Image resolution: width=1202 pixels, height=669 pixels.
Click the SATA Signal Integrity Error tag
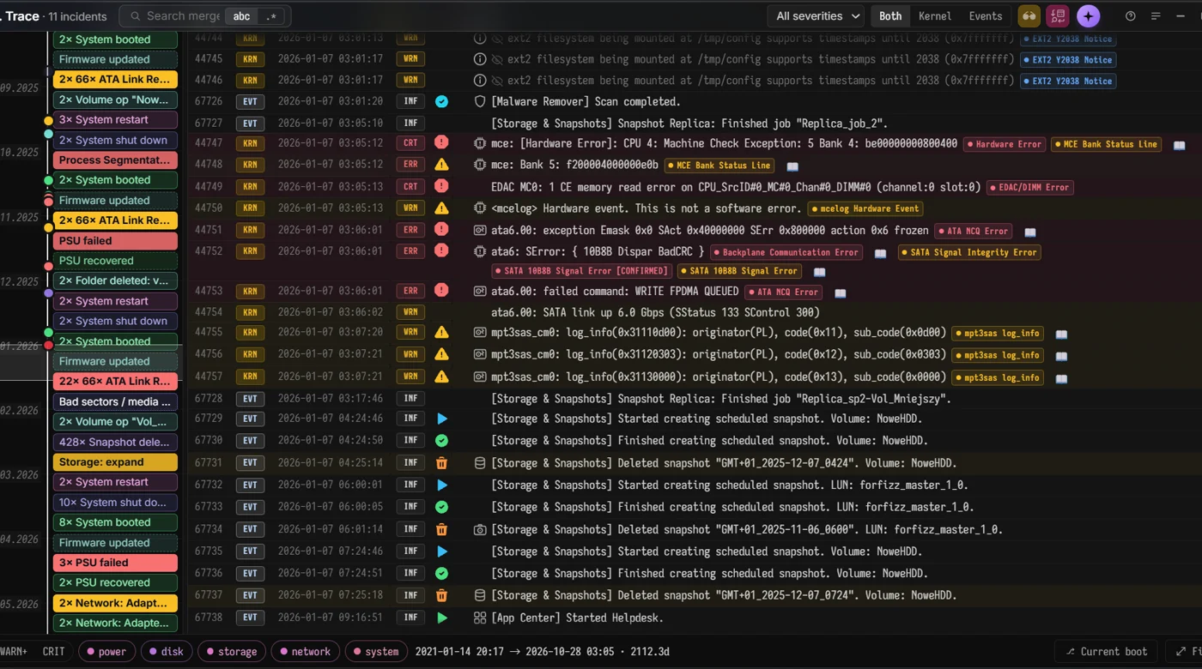click(x=970, y=252)
